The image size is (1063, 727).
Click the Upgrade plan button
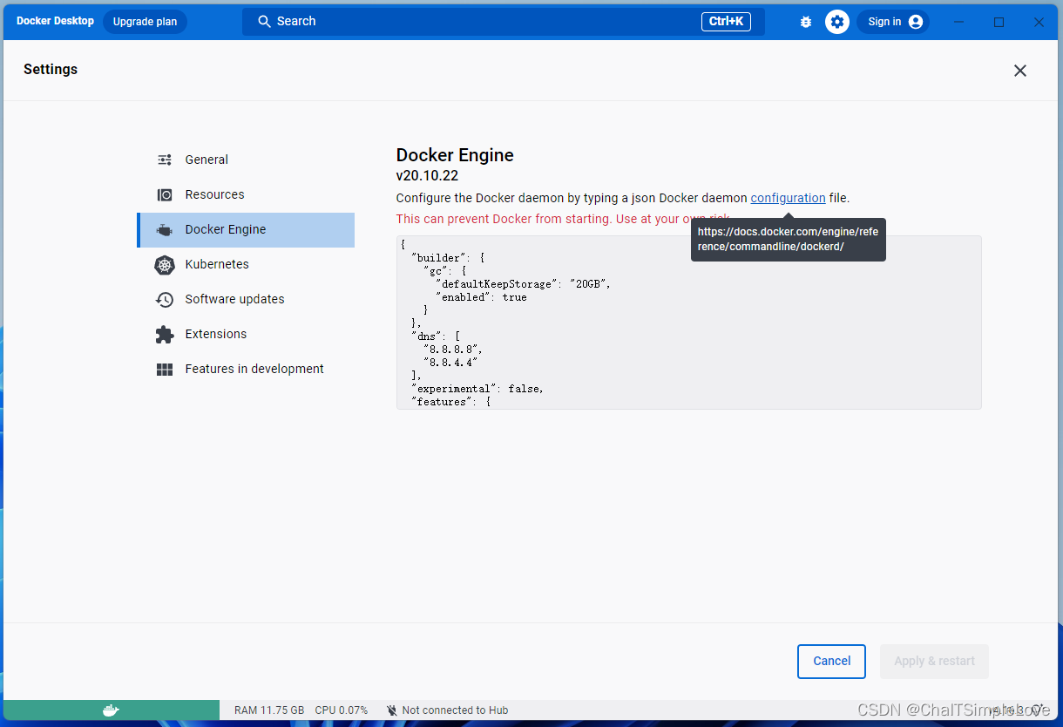click(x=145, y=21)
